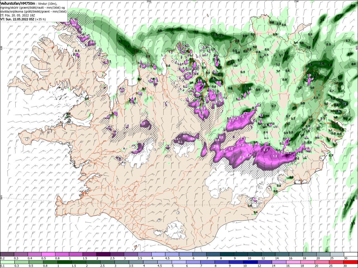Click the bright pink swatch between 0.5 and 0.8
Viewport: 358px width, 268px height.
click(x=48, y=254)
